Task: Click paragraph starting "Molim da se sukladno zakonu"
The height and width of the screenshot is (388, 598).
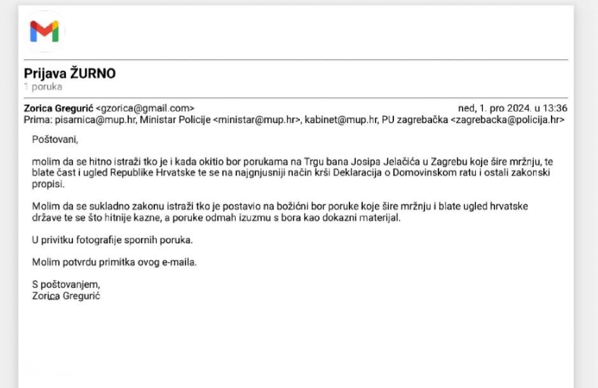Action: 280,212
